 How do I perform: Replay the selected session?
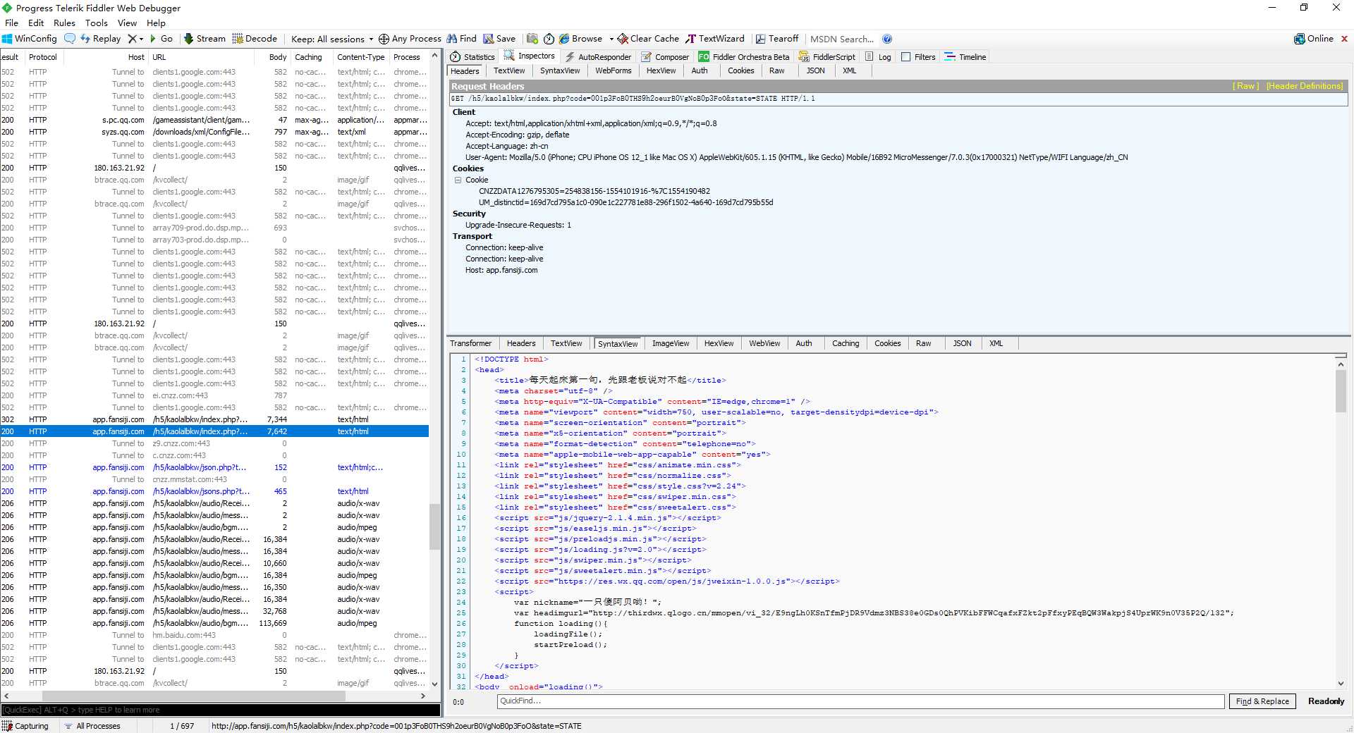click(x=100, y=39)
